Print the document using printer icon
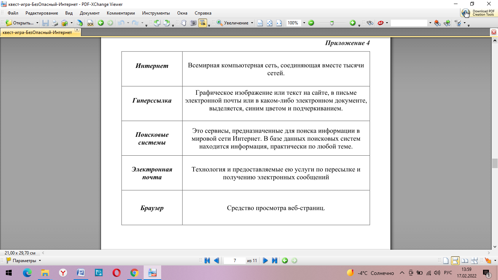498x280 pixels. [55, 23]
